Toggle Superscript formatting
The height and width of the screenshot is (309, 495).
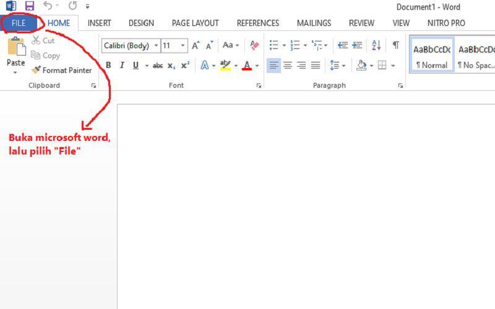coord(185,66)
